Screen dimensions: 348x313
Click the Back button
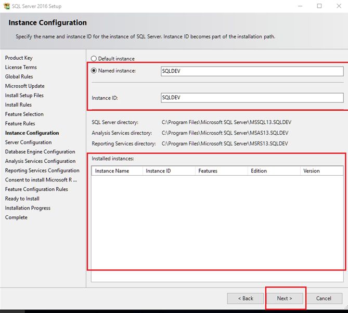click(x=246, y=298)
